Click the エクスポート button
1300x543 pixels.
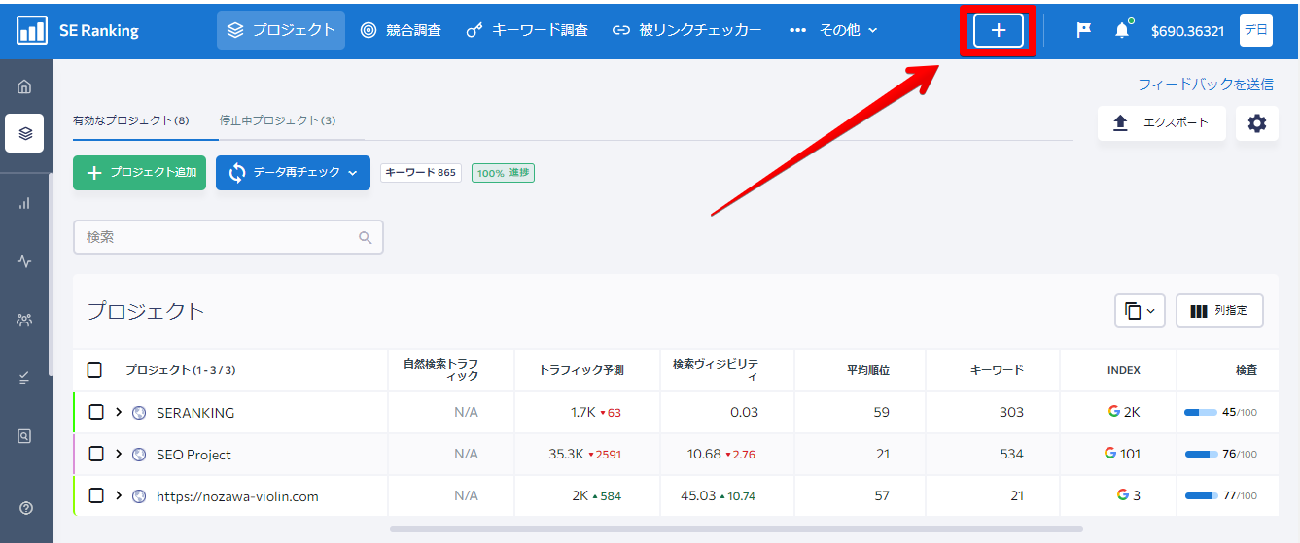pos(1162,123)
